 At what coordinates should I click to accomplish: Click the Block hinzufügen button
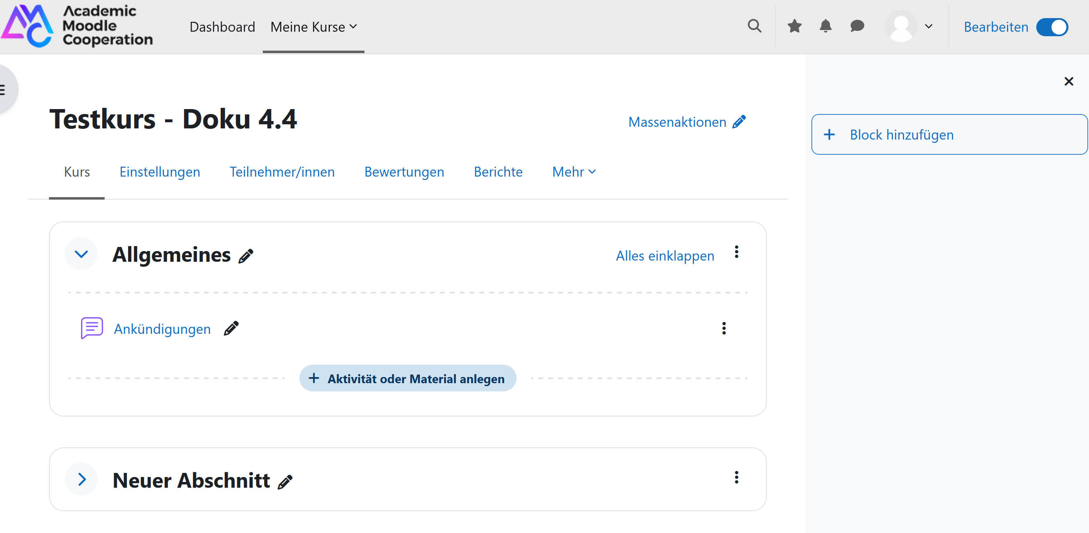(x=949, y=134)
